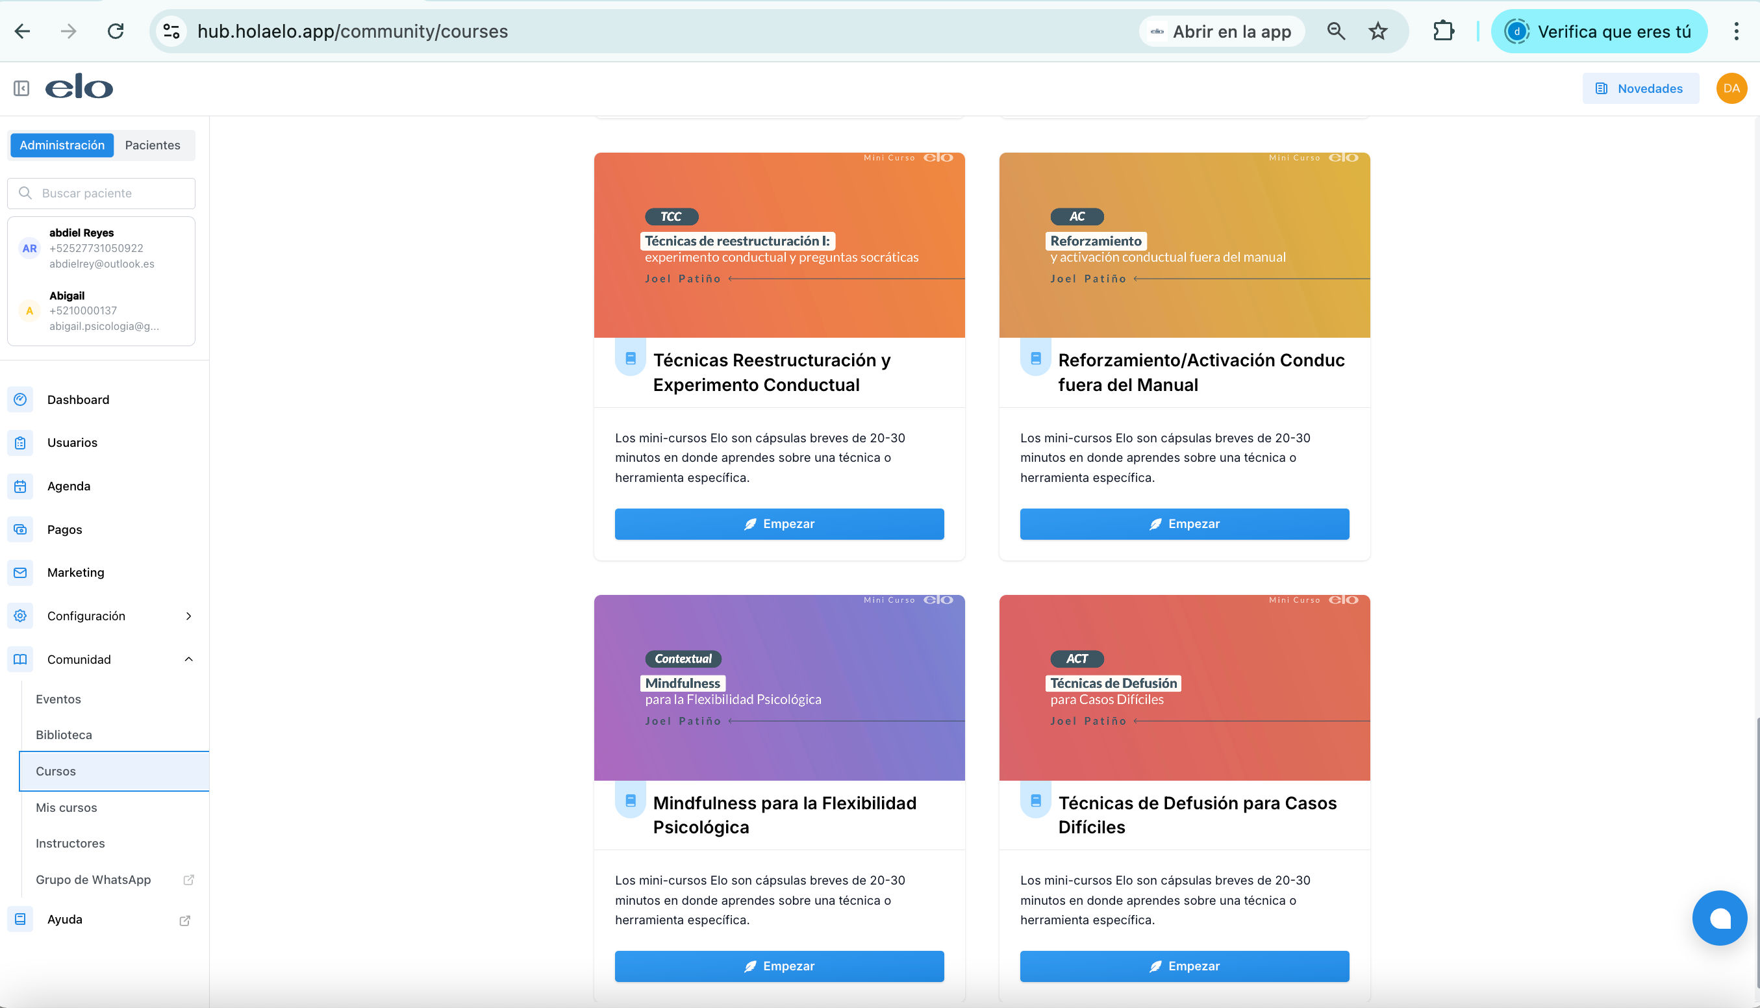Open browser extensions puzzle icon
The height and width of the screenshot is (1008, 1760).
tap(1443, 31)
